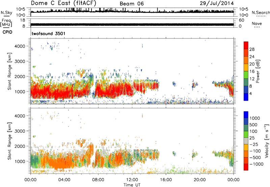Click the 'Slant Range [km]' label of the velocity panel
Screen dimensions: 270x187
tap(9, 141)
